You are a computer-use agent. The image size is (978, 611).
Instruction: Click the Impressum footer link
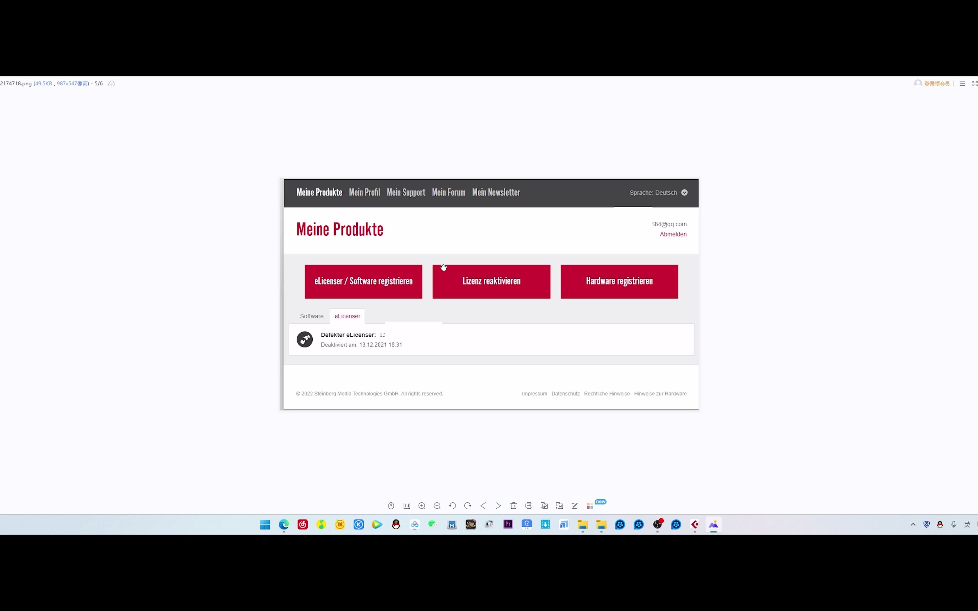pos(534,393)
